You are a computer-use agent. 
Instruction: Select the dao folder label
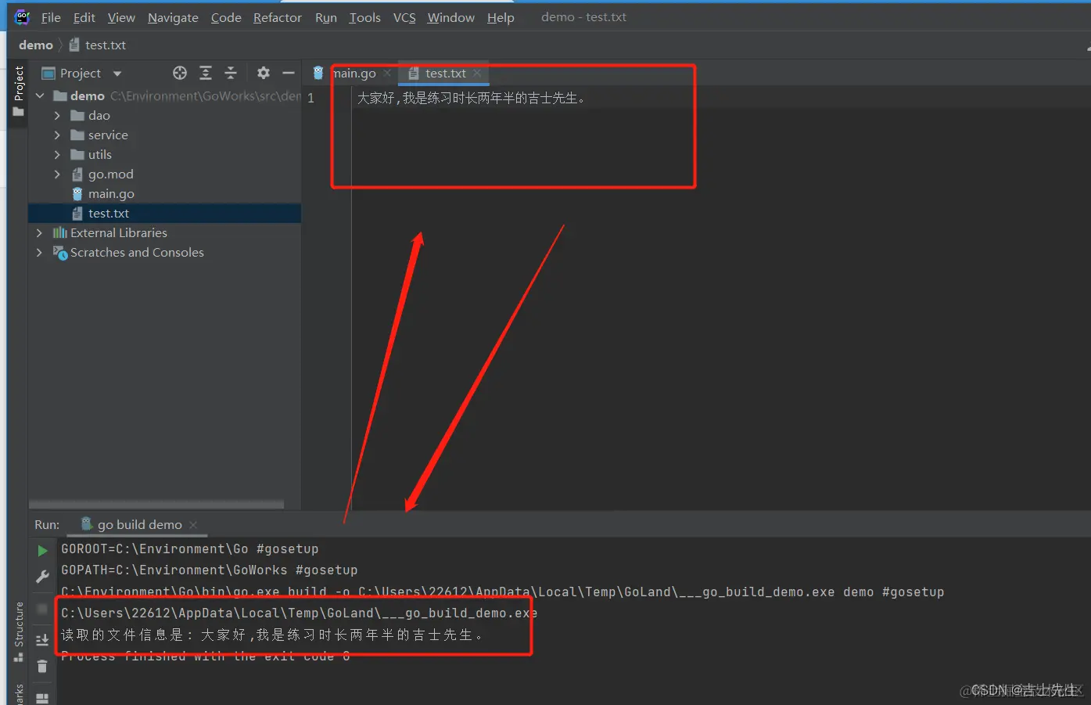(99, 115)
